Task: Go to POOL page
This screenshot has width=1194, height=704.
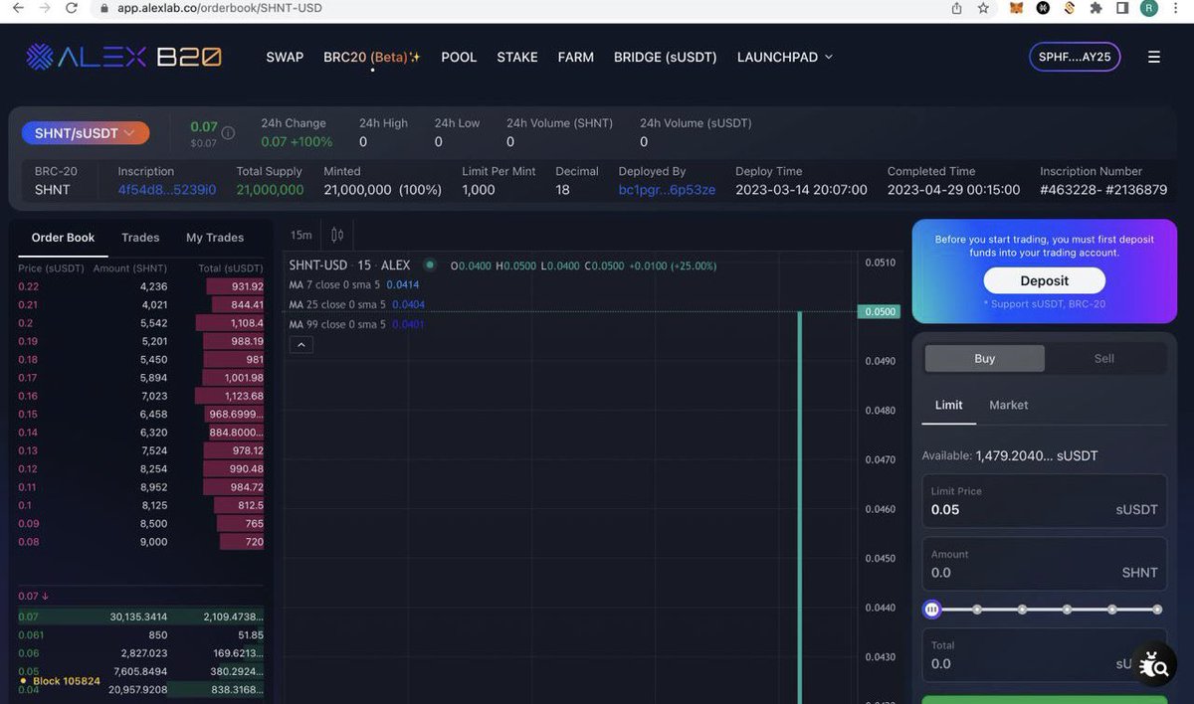Action: 459,57
